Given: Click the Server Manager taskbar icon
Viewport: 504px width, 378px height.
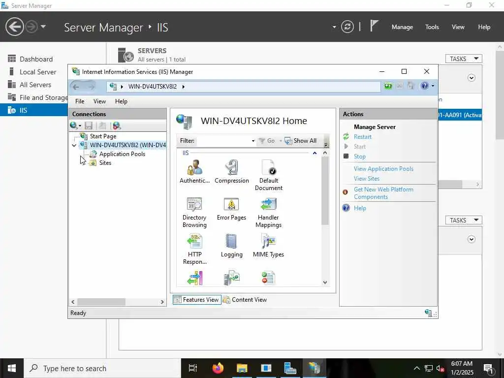Looking at the screenshot, I should click(290, 368).
